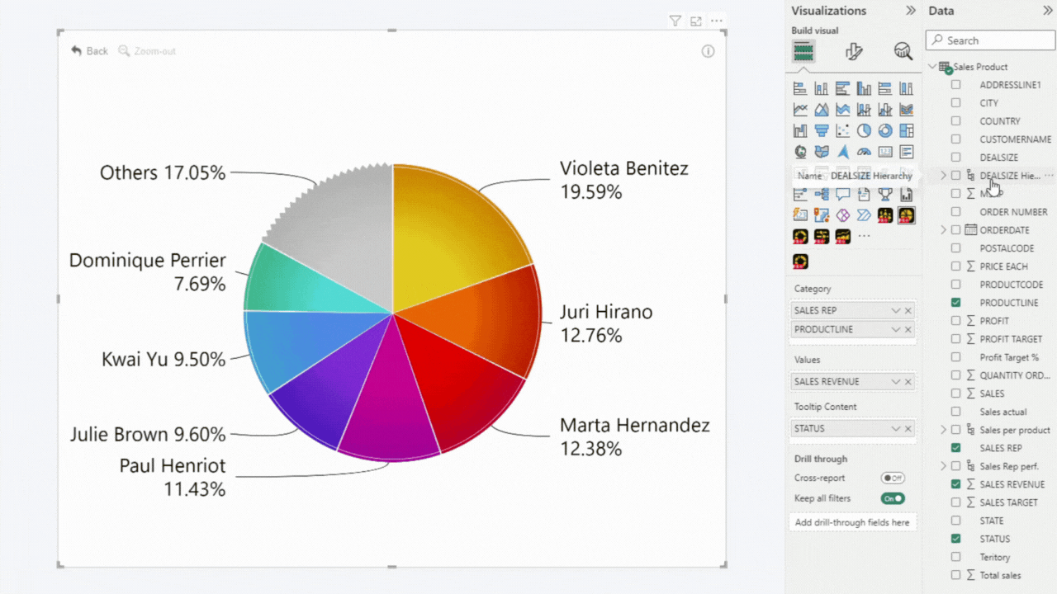Screen dimensions: 1057x594
Task: Switch to the Build visual tab
Action: pyautogui.click(x=803, y=51)
